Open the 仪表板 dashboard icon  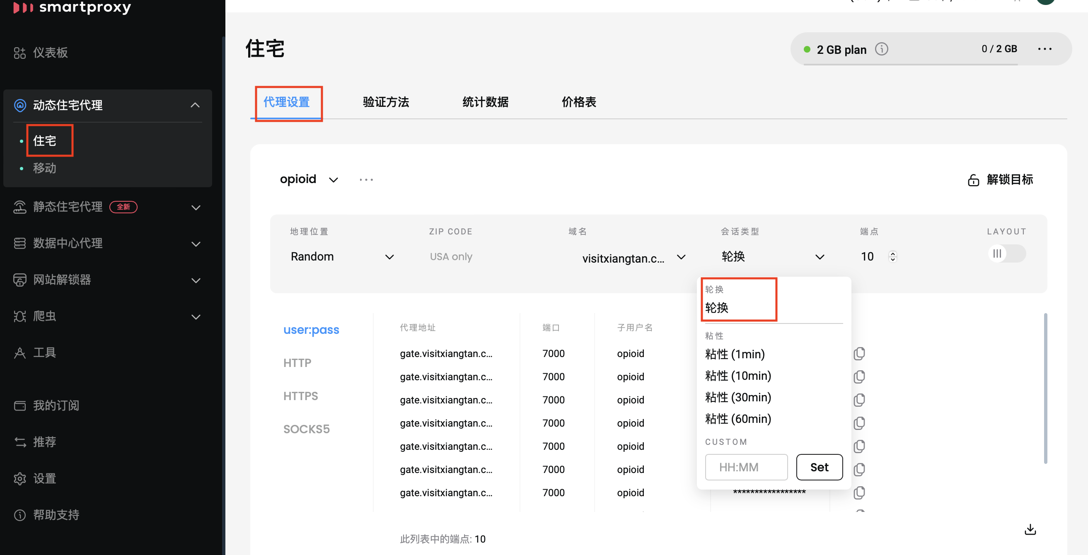point(19,53)
